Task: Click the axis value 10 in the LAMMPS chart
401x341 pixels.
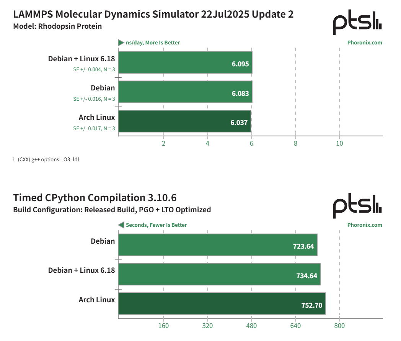Action: 339,144
